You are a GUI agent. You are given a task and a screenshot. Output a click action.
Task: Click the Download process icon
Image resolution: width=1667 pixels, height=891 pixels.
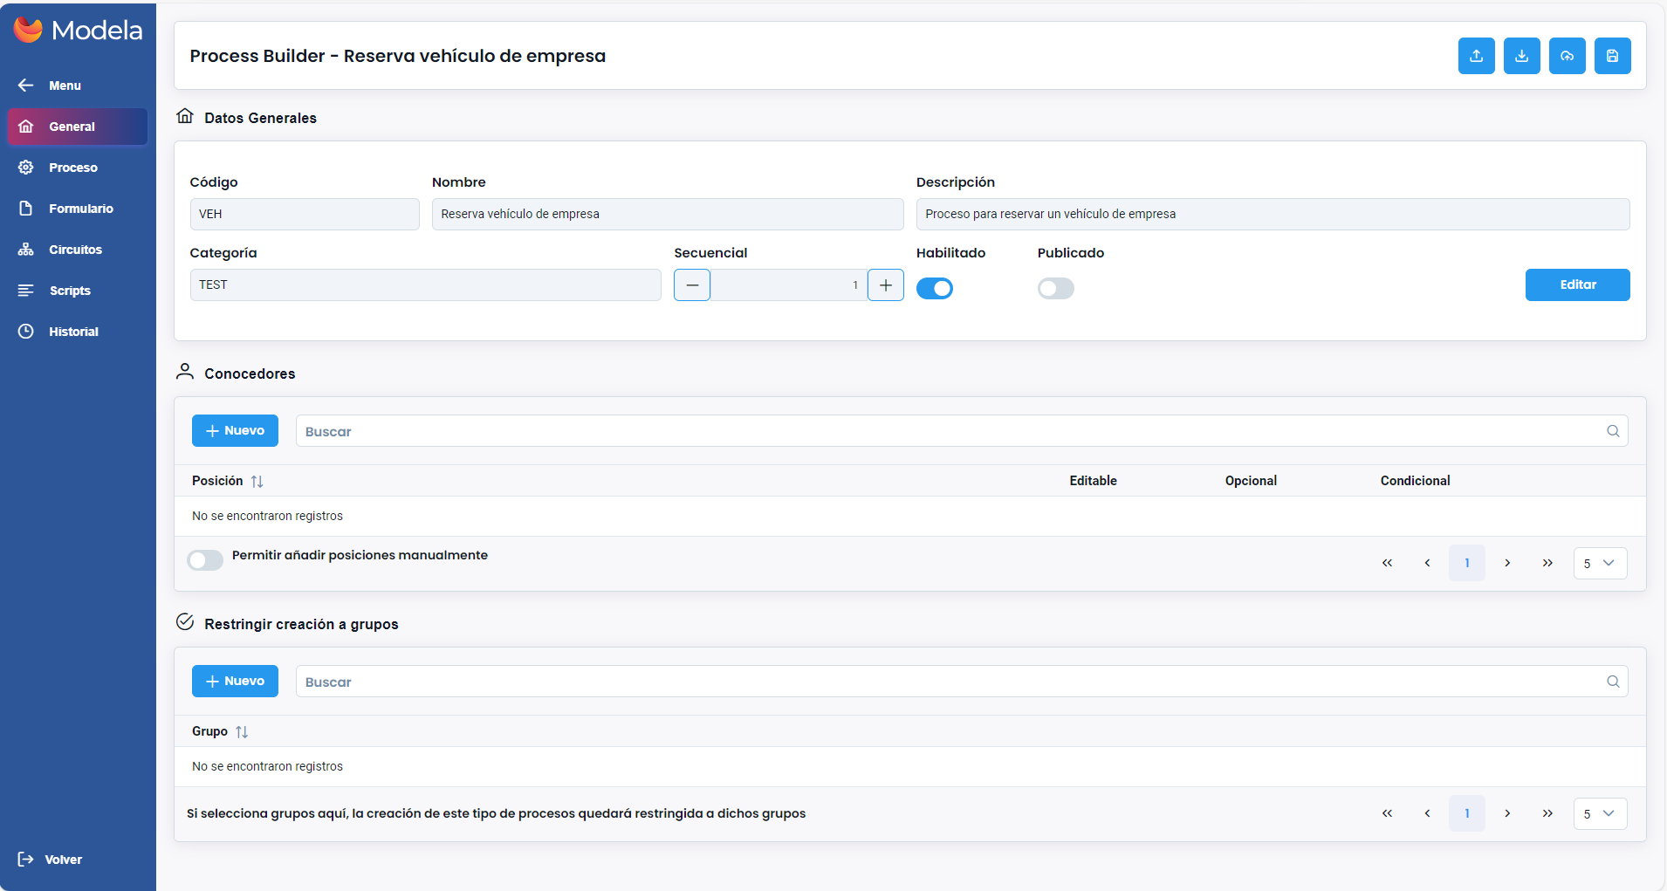[x=1522, y=56]
